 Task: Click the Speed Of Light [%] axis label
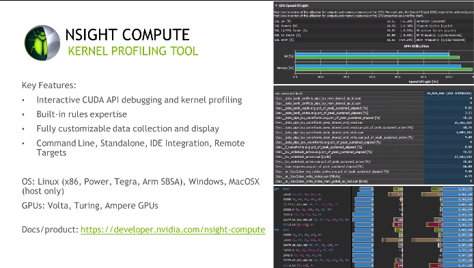tap(423, 81)
